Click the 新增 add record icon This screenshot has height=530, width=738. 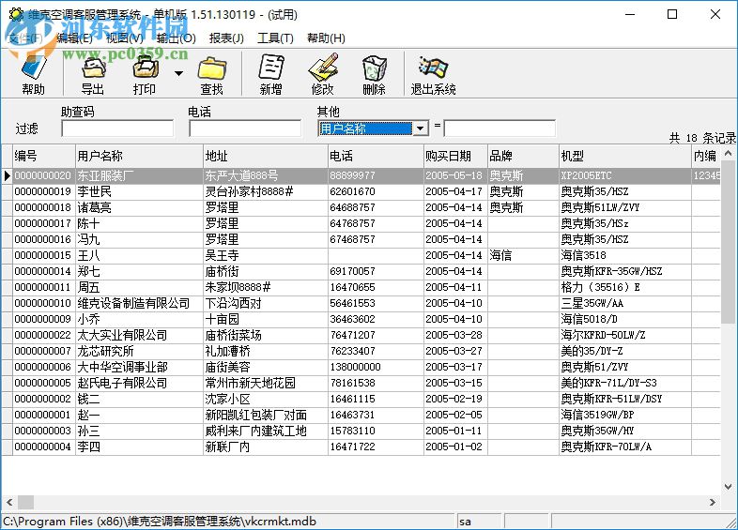271,74
